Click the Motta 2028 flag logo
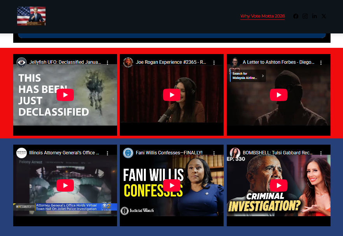Viewport: 343px width, 236px height. 31,16
